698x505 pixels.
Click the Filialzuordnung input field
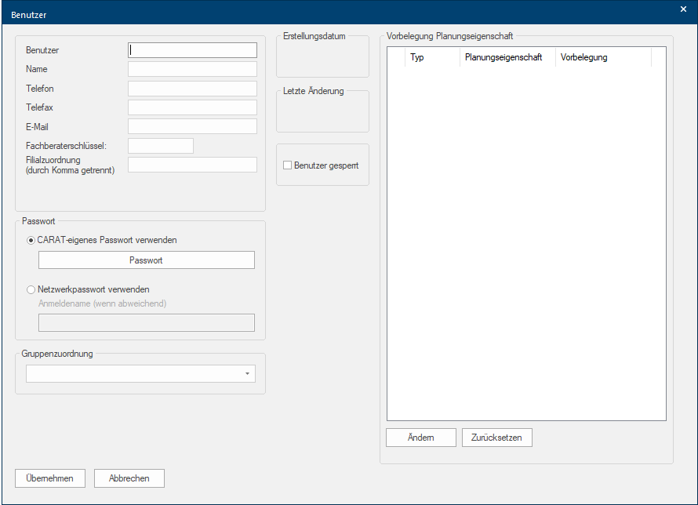click(x=192, y=165)
